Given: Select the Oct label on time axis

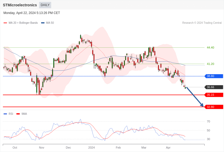Looking at the screenshot, I should pyautogui.click(x=15, y=148).
